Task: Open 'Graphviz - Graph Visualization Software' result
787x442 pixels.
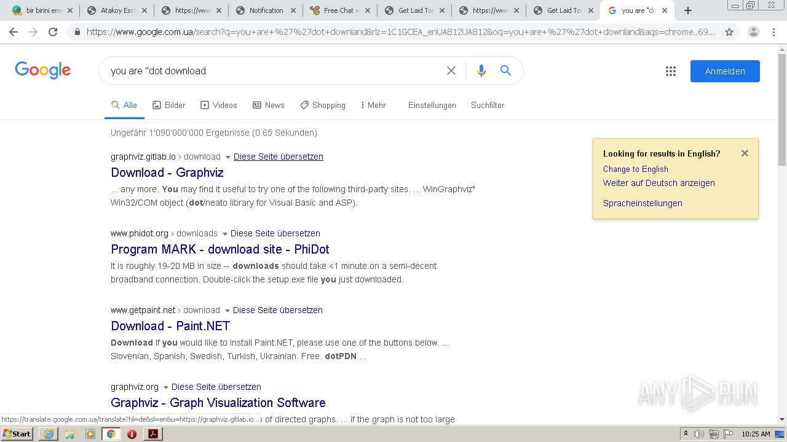Action: tap(218, 403)
